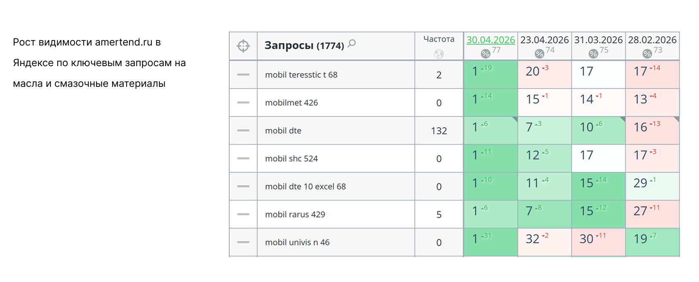
Task: Click the percent icon under 28.02.2026
Action: pyautogui.click(x=647, y=54)
